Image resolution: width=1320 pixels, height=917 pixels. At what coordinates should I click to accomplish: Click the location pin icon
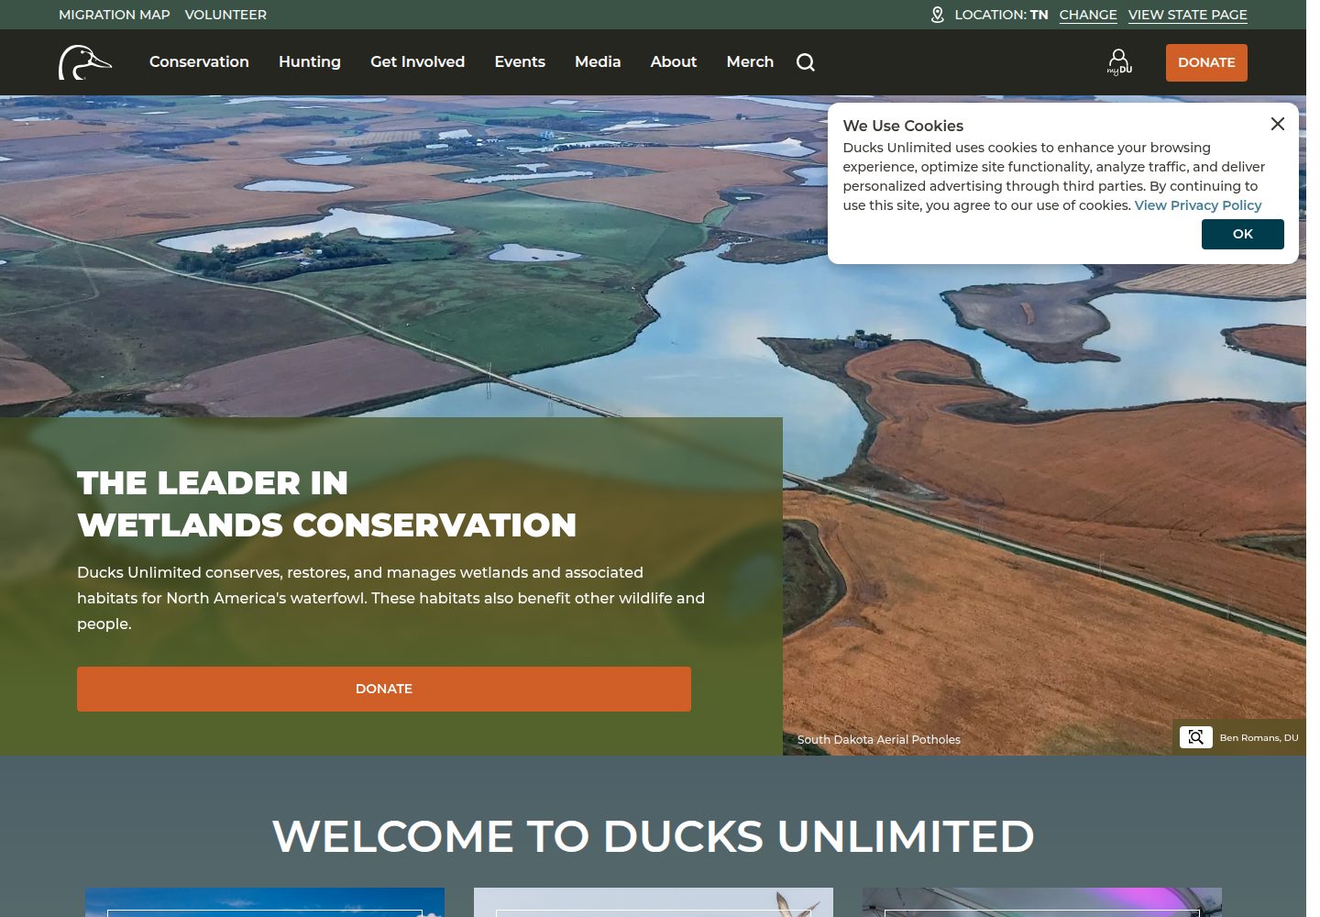pyautogui.click(x=937, y=15)
